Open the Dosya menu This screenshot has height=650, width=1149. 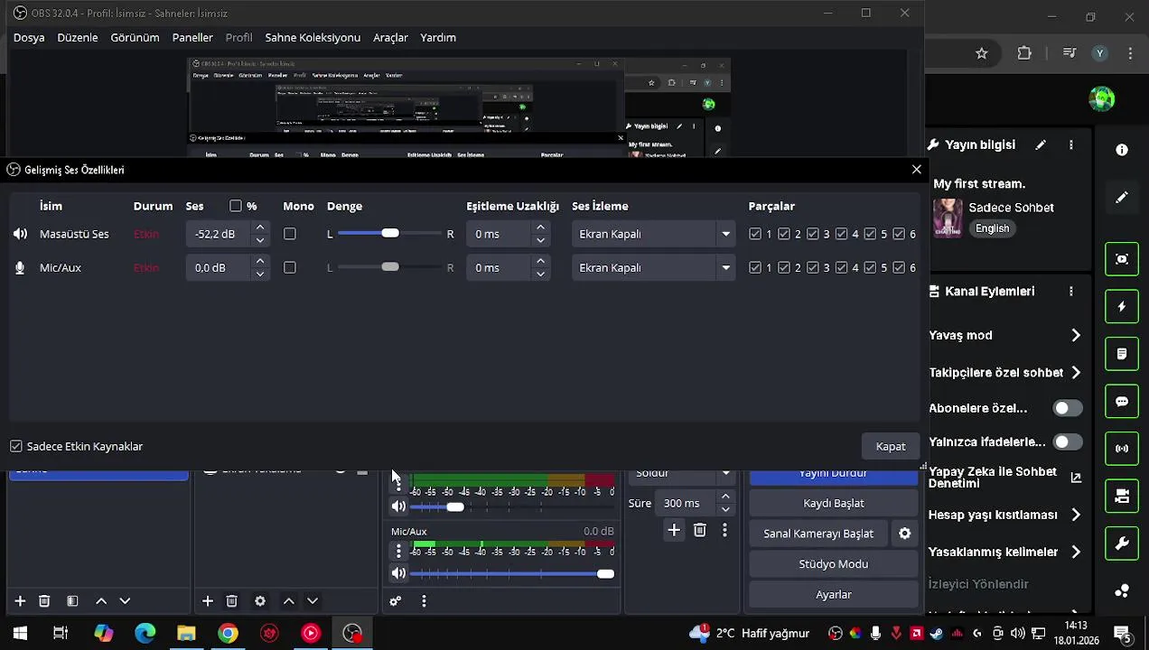click(29, 38)
